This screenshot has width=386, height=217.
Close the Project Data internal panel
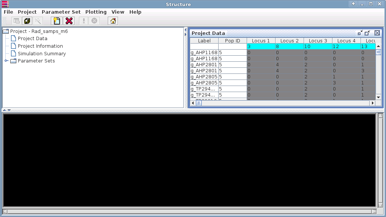(377, 33)
